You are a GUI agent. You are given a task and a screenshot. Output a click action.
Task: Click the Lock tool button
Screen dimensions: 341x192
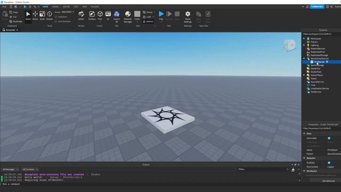coord(147,17)
